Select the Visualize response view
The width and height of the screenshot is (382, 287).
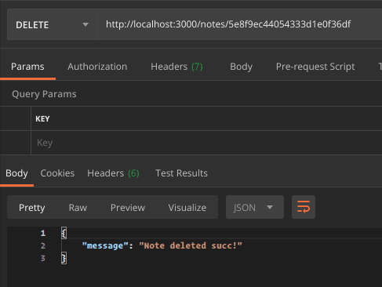tap(187, 208)
